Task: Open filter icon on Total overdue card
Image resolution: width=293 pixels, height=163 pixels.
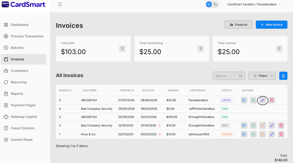Action: point(279,49)
